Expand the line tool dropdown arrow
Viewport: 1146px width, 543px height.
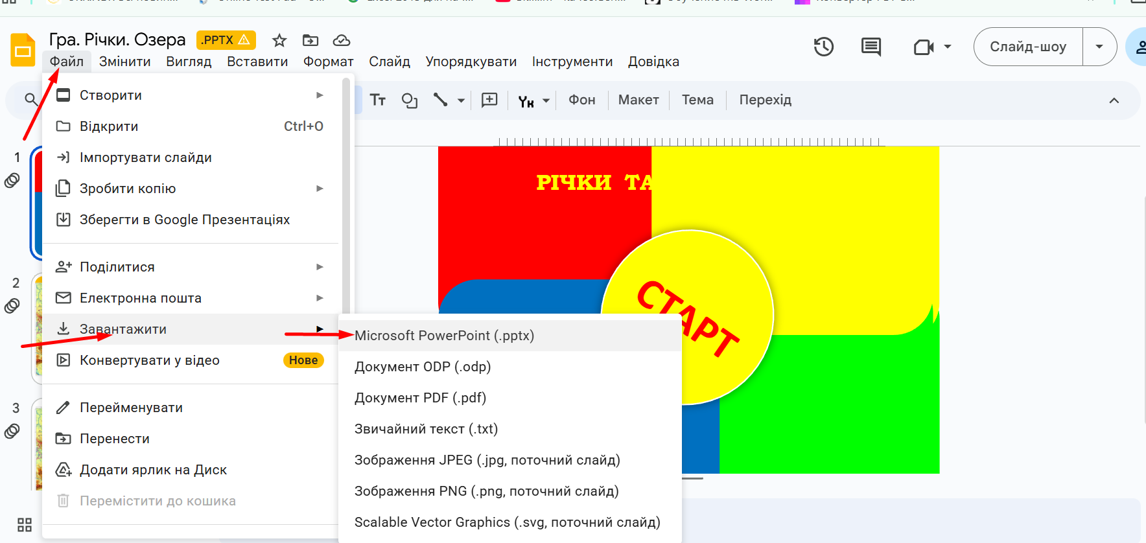click(x=461, y=100)
